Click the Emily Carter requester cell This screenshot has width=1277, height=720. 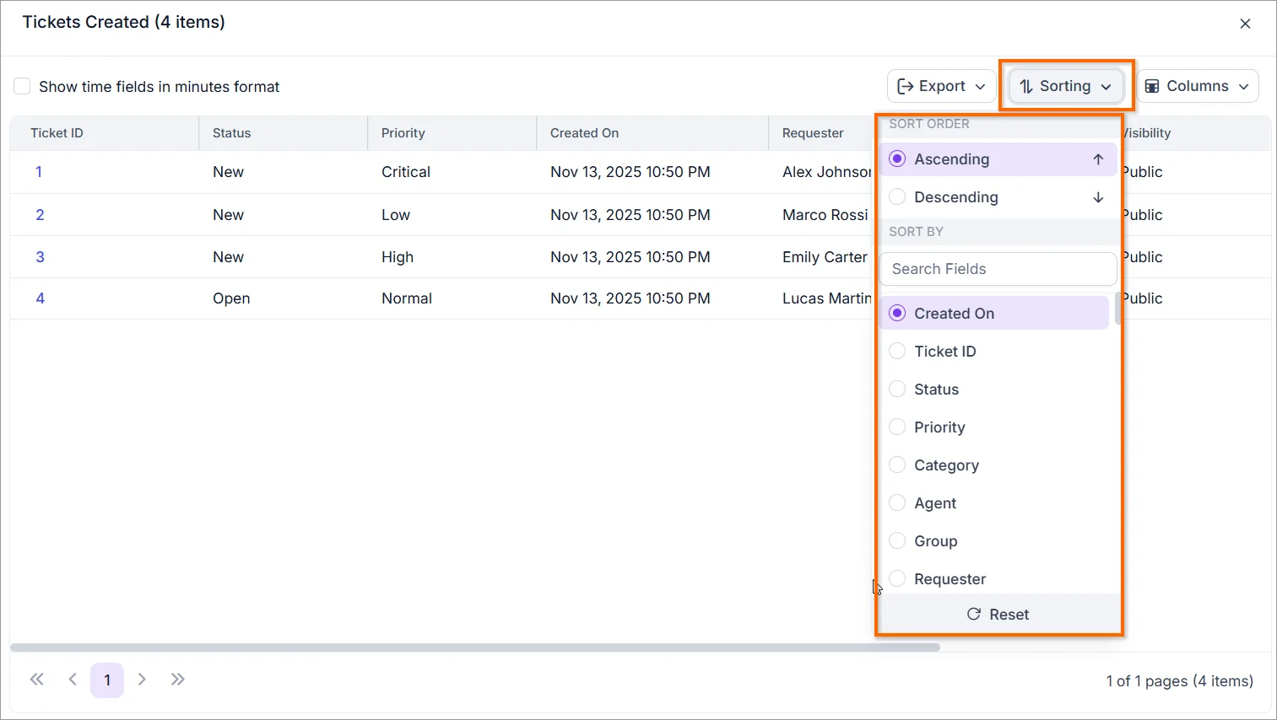(825, 257)
